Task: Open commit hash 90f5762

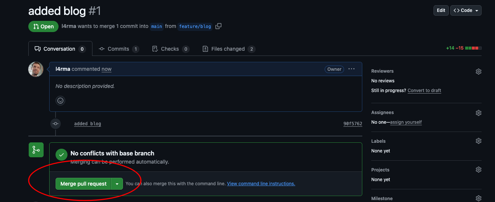Action: point(353,124)
